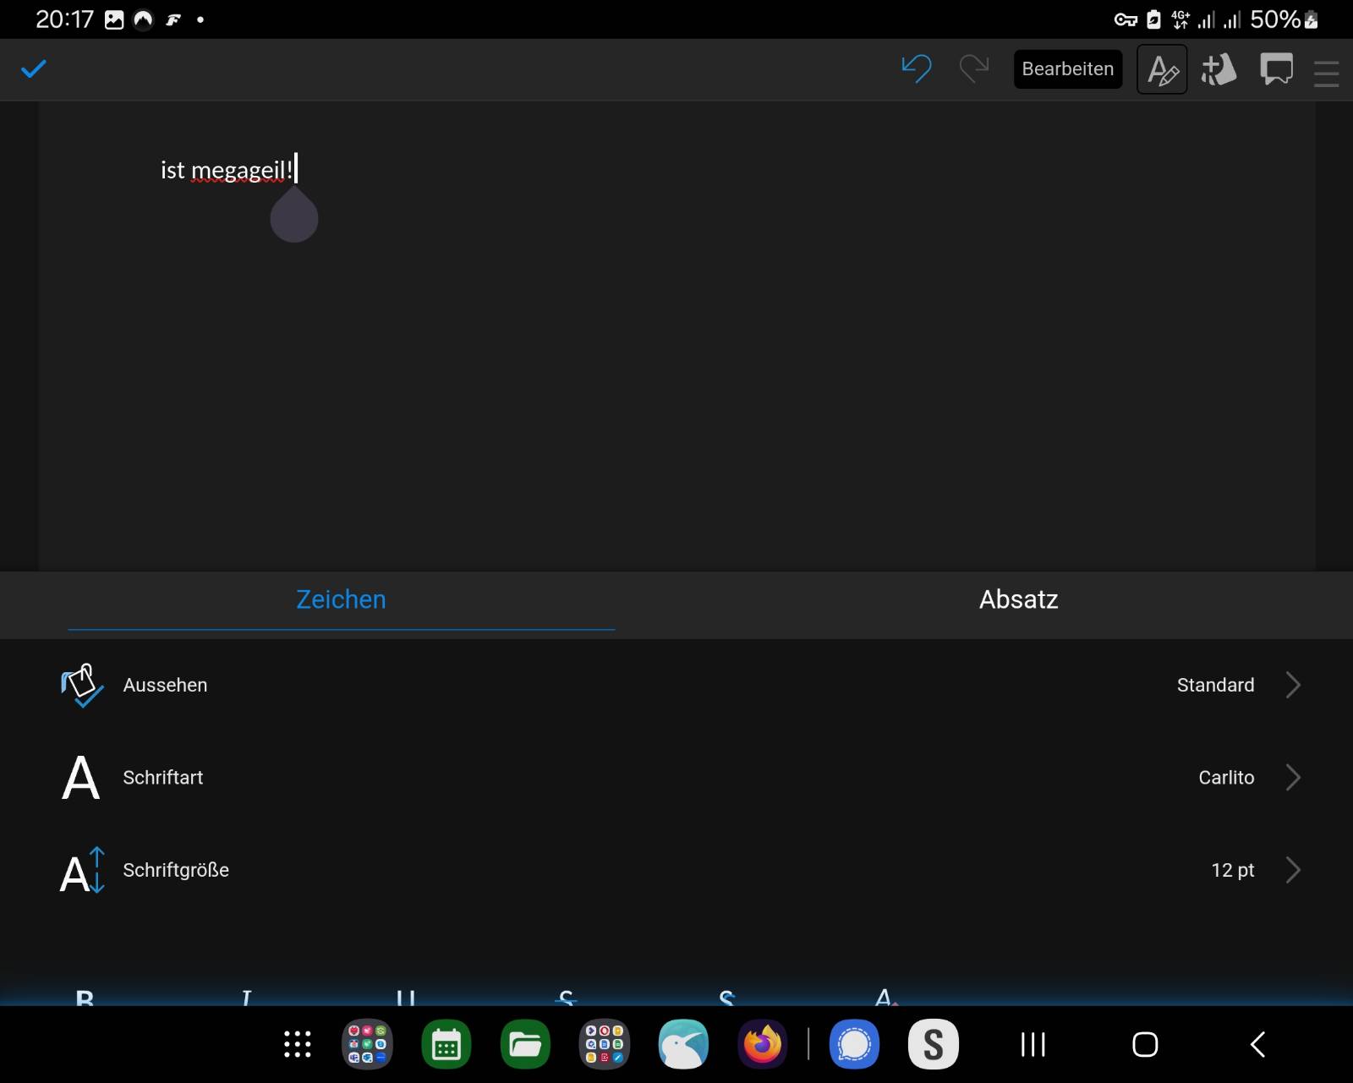
Task: Switch to the Zeichen tab
Action: 341,599
